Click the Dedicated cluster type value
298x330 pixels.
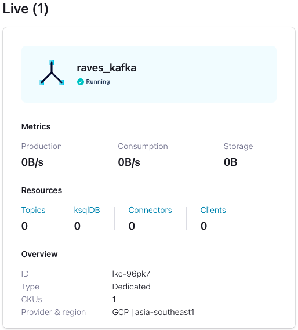[x=132, y=287]
